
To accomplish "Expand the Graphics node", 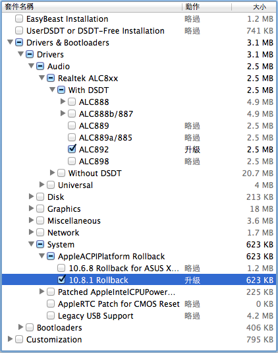I will pos(31,209).
